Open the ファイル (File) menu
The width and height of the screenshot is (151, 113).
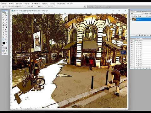(4, 3)
